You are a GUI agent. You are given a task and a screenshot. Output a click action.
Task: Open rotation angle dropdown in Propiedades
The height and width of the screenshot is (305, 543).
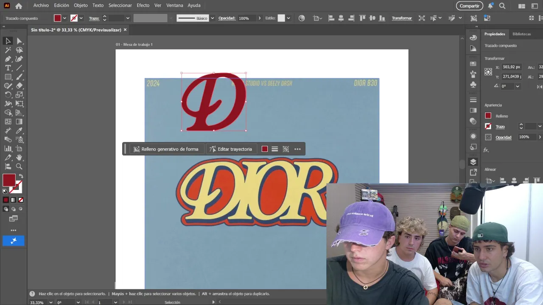coord(517,86)
